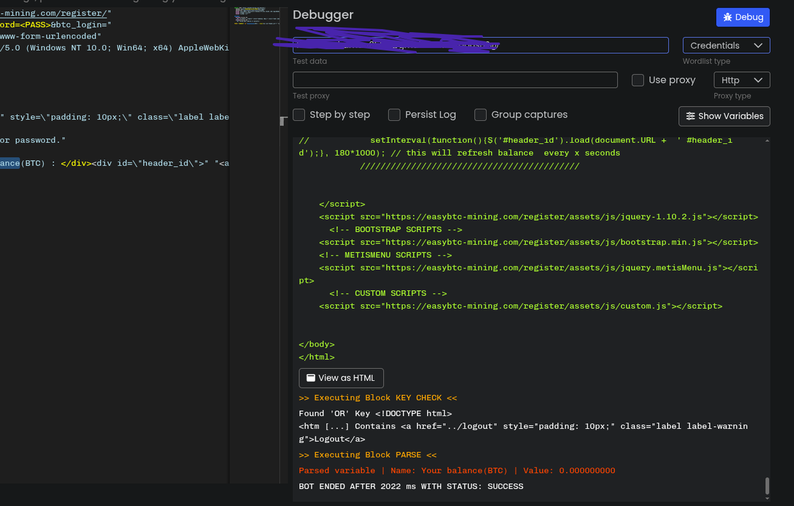This screenshot has height=506, width=794.
Task: Click the Windows NT user-agent line in editor
Action: pos(115,47)
